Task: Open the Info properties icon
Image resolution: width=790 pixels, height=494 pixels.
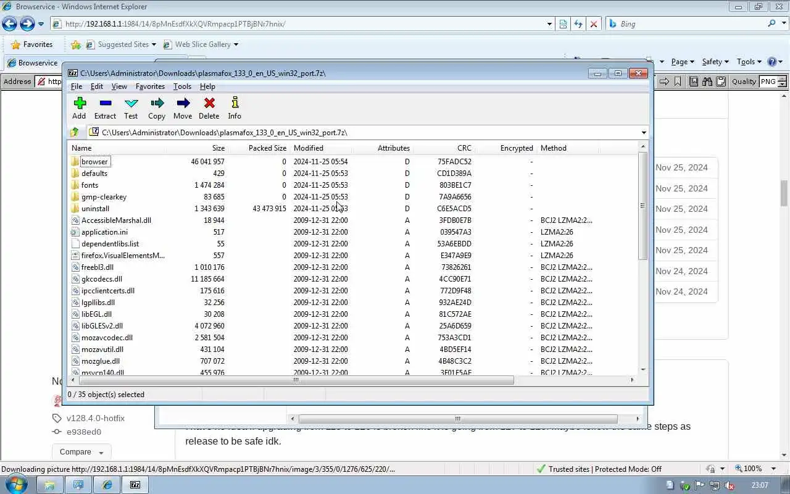Action: (235, 108)
